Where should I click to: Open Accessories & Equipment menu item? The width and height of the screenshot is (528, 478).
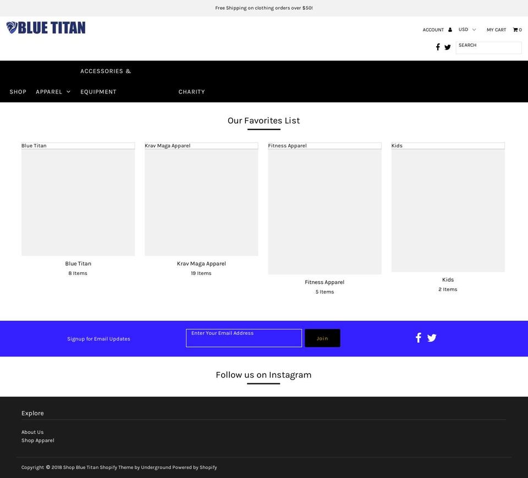(106, 81)
